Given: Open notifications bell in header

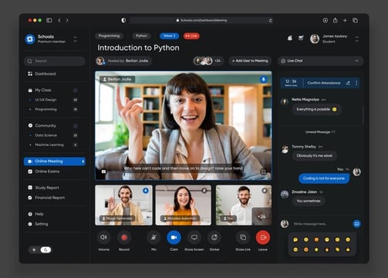Looking at the screenshot, I should (x=290, y=39).
